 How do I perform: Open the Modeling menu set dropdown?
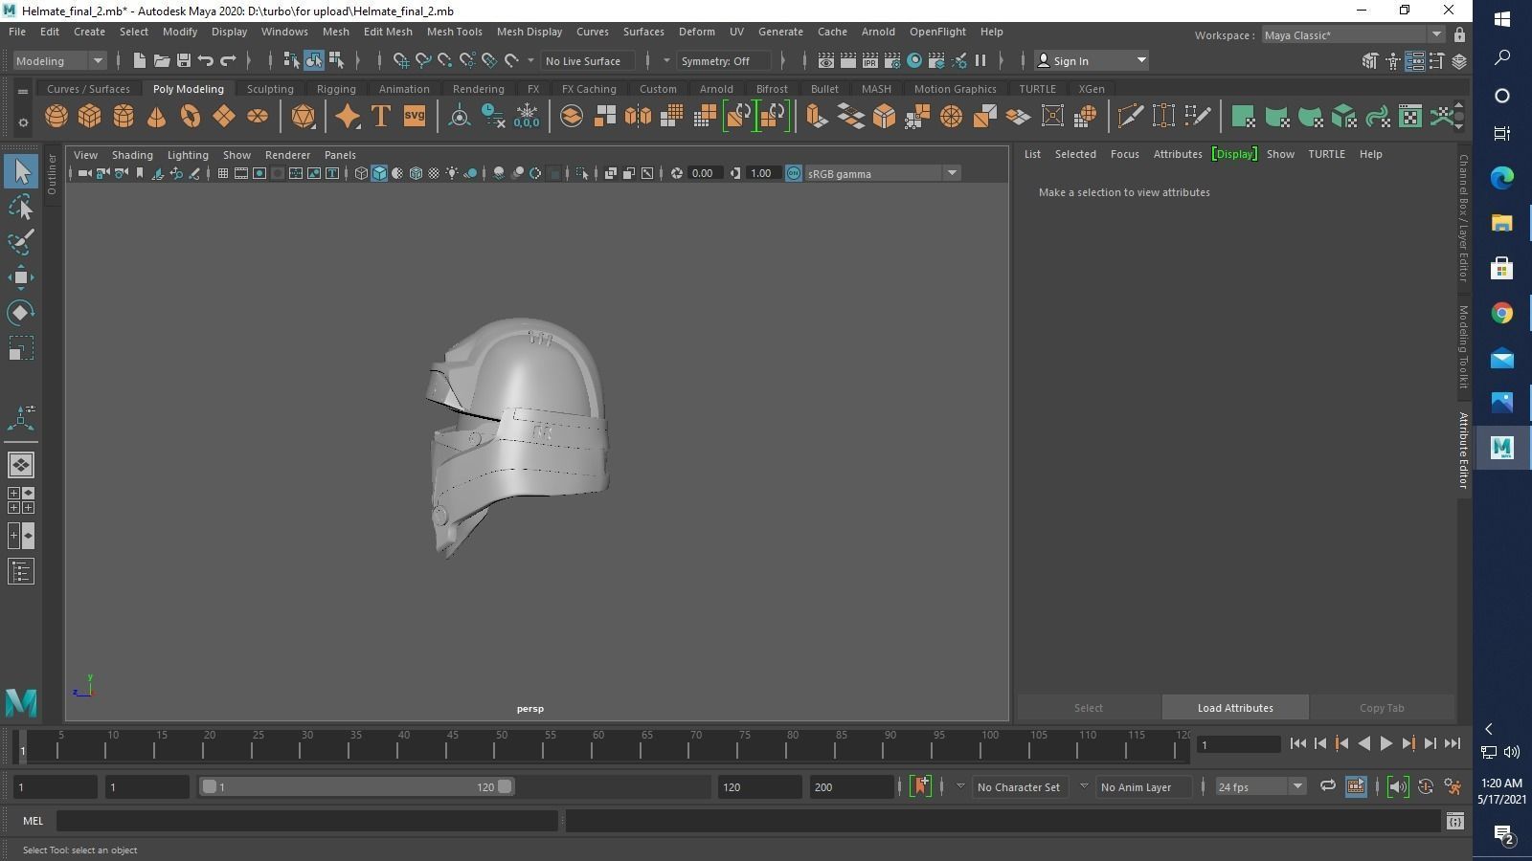(x=59, y=61)
